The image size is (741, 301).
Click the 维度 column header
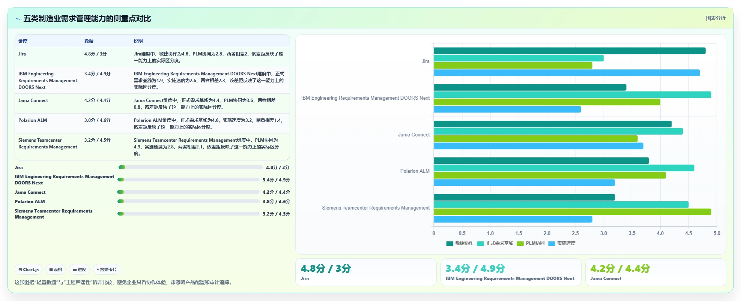click(23, 41)
